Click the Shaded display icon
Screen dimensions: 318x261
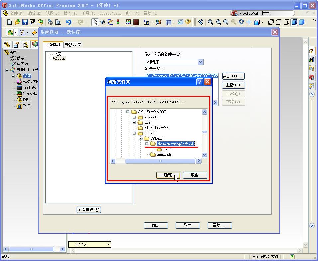coord(302,22)
